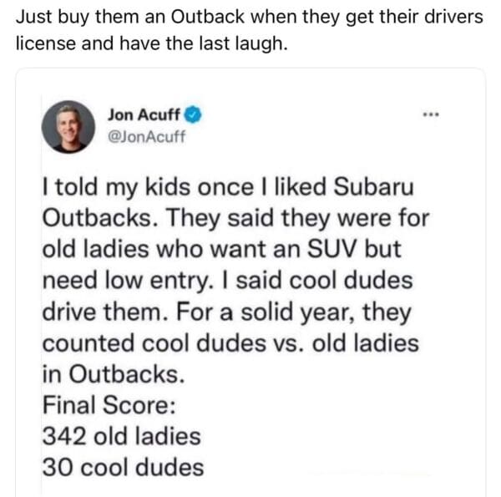Click the "Final Score:" line

[108, 405]
